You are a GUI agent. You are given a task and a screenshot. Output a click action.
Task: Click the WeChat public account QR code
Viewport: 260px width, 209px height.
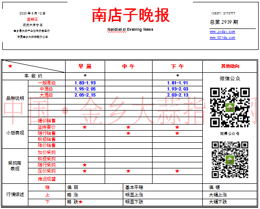click(x=230, y=108)
